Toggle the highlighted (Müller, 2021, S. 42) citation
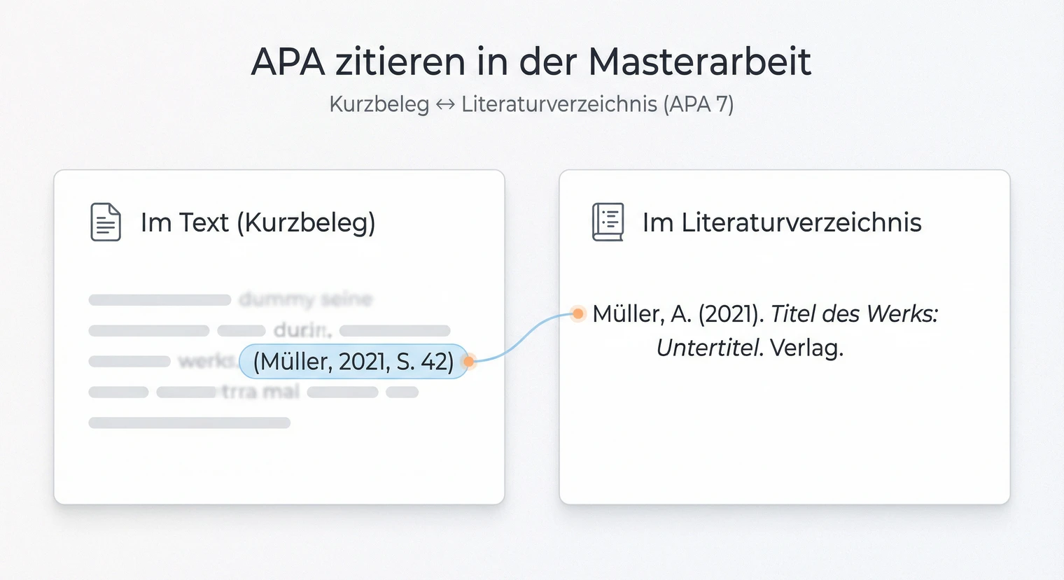The image size is (1064, 580). pyautogui.click(x=353, y=362)
